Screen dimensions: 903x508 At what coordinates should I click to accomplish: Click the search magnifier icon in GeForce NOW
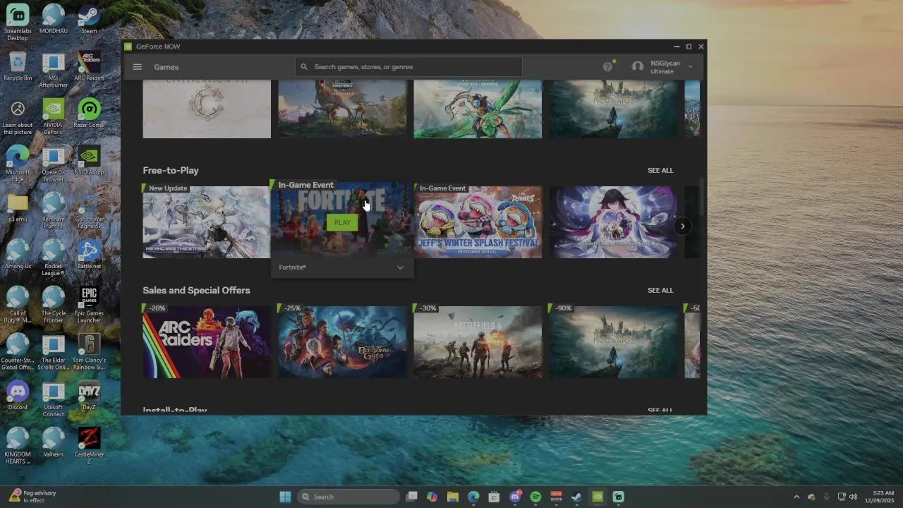click(x=304, y=67)
